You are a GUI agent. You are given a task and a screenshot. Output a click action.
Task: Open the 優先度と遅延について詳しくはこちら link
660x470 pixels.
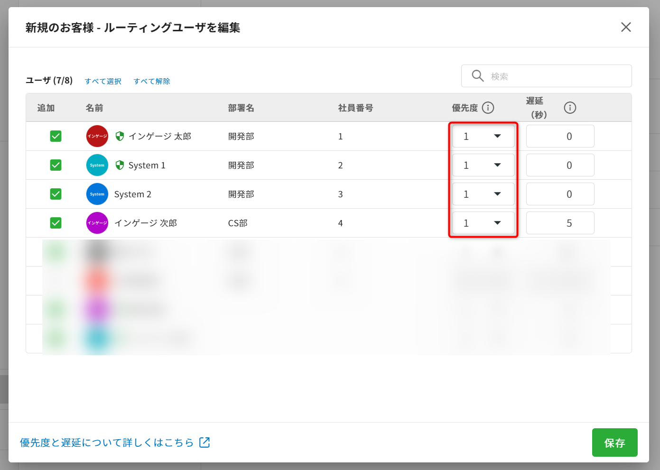click(x=114, y=442)
